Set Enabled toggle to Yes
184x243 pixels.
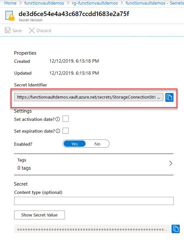pyautogui.click(x=75, y=144)
